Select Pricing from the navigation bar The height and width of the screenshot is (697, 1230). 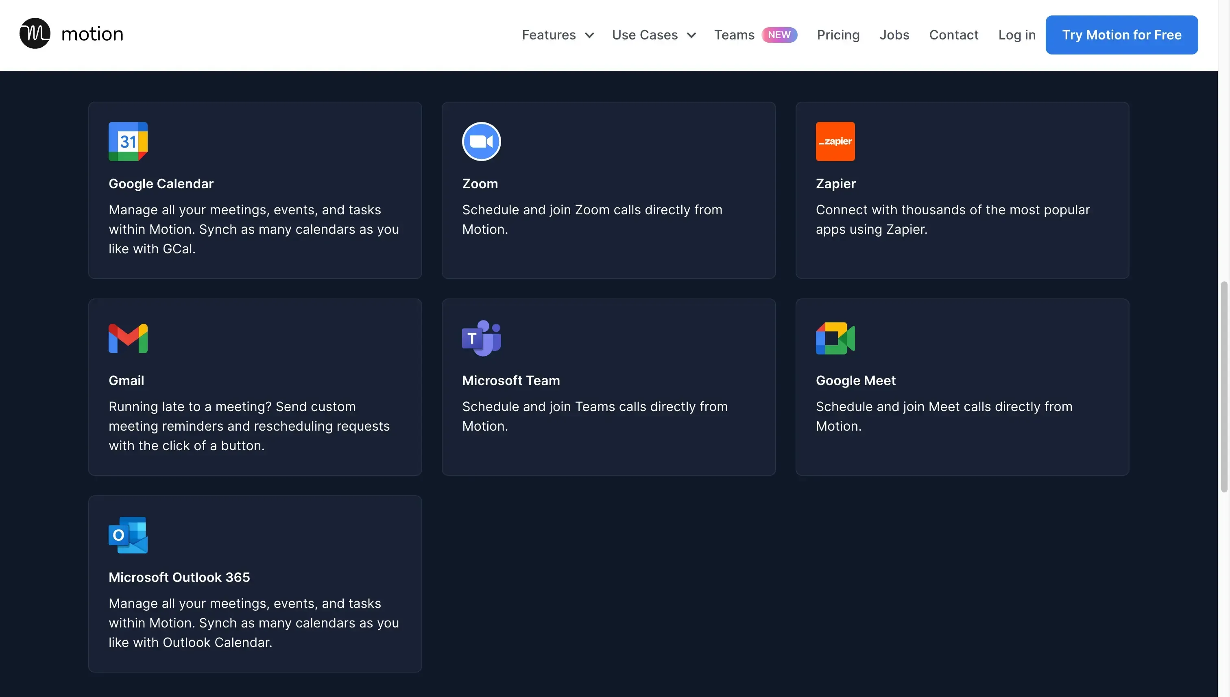(838, 35)
